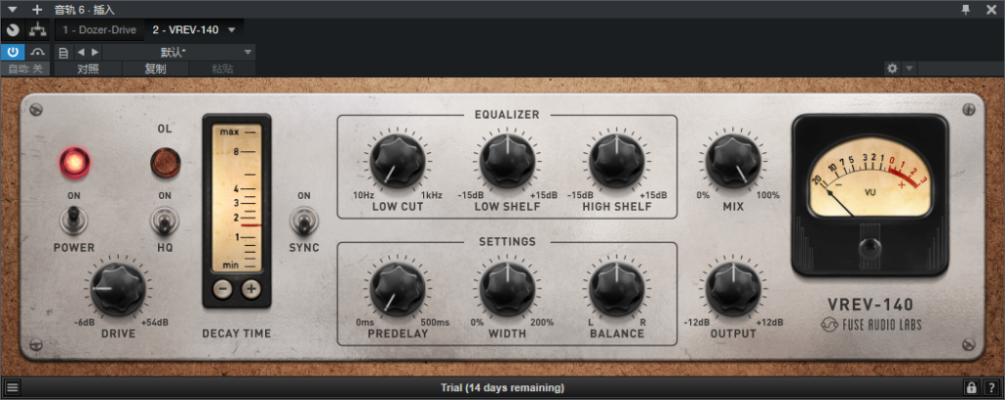The height and width of the screenshot is (400, 1005).
Task: Click the VU meter display
Action: pos(870,177)
